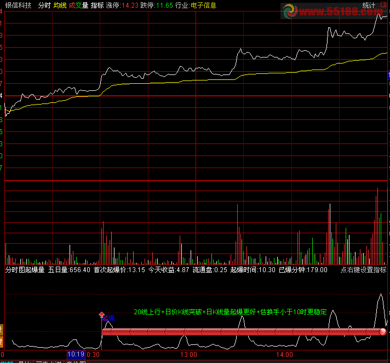This screenshot has height=363, width=390.
Task: Click the 涨停:14.23 limit-up value
Action: point(122,5)
